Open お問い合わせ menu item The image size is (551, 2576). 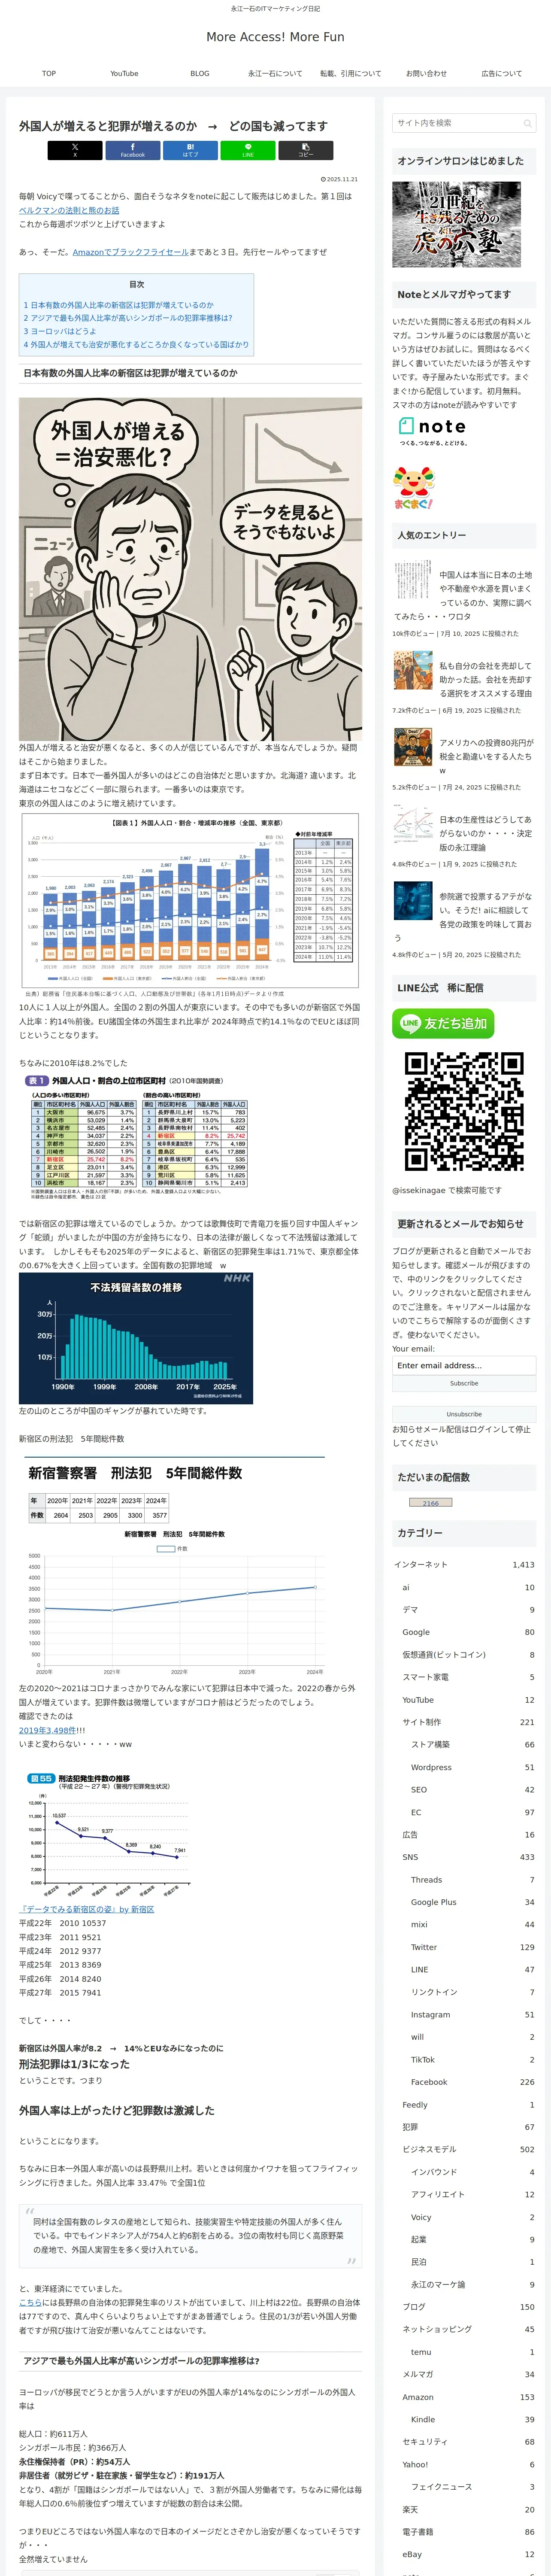click(426, 73)
